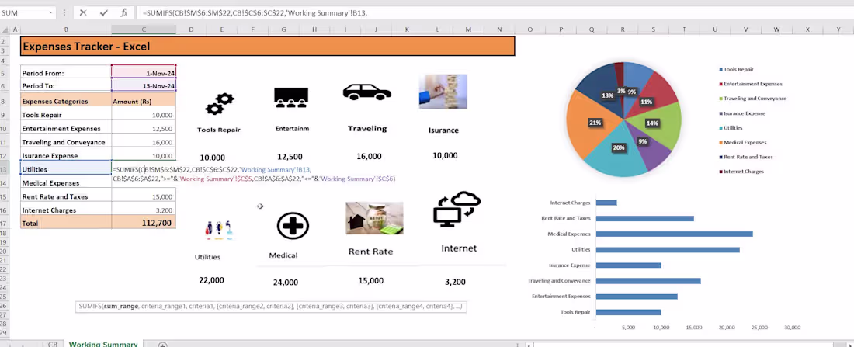Click the Amount (Rs) header cell

(x=144, y=101)
